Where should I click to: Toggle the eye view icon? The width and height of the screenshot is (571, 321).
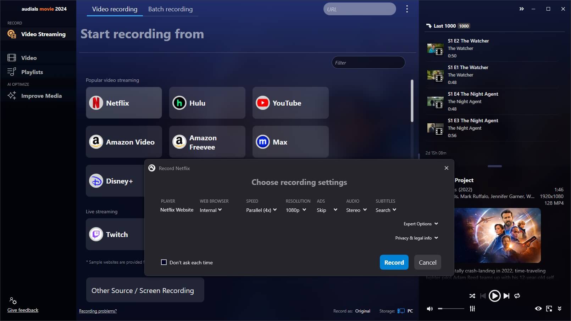(x=538, y=309)
